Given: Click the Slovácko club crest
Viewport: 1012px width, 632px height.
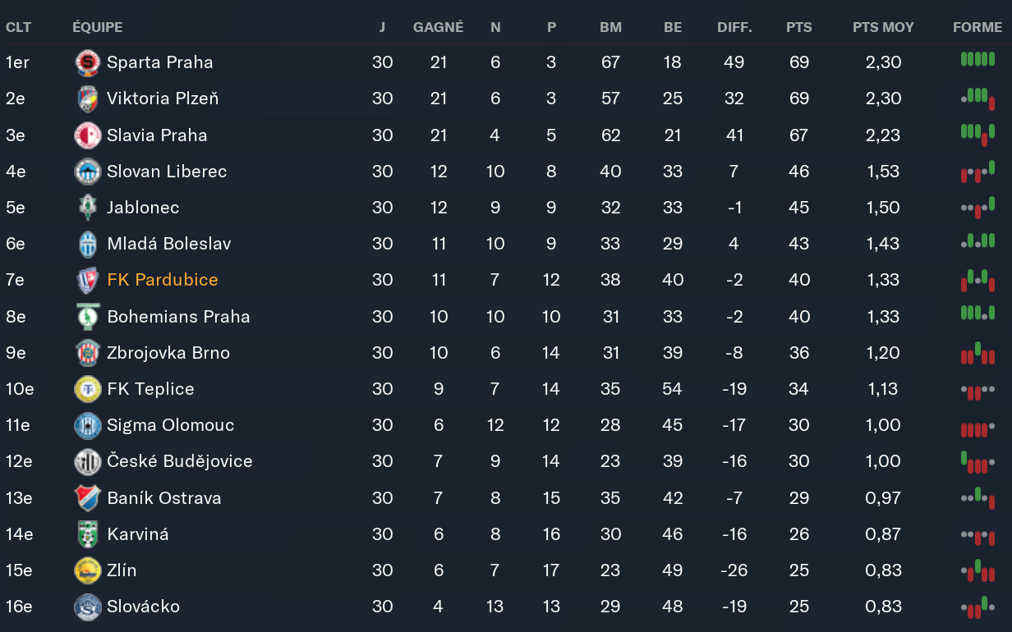Looking at the screenshot, I should click(x=87, y=607).
